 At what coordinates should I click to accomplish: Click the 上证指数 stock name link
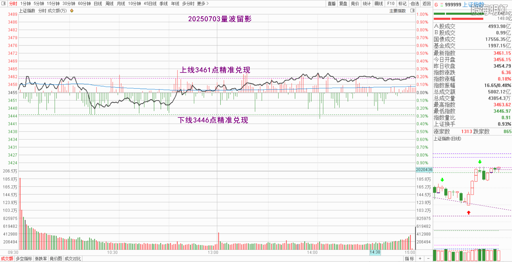pos(473,5)
